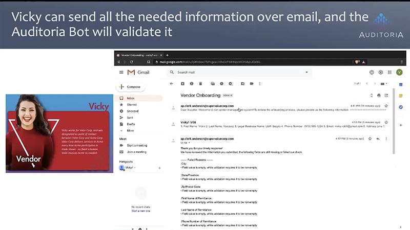Image resolution: width=410 pixels, height=230 pixels.
Task: Star the first ap.clerk.anderson message
Action: tap(386, 106)
